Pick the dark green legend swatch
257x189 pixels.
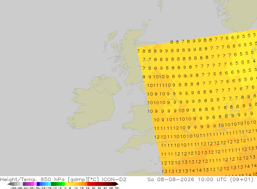(52, 184)
